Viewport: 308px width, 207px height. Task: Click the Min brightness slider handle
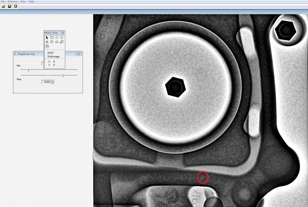tap(28, 70)
